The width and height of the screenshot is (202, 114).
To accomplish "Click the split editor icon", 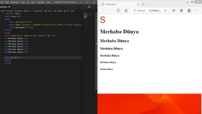I will [89, 7].
